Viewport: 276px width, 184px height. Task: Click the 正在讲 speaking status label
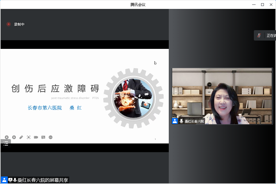point(271,36)
